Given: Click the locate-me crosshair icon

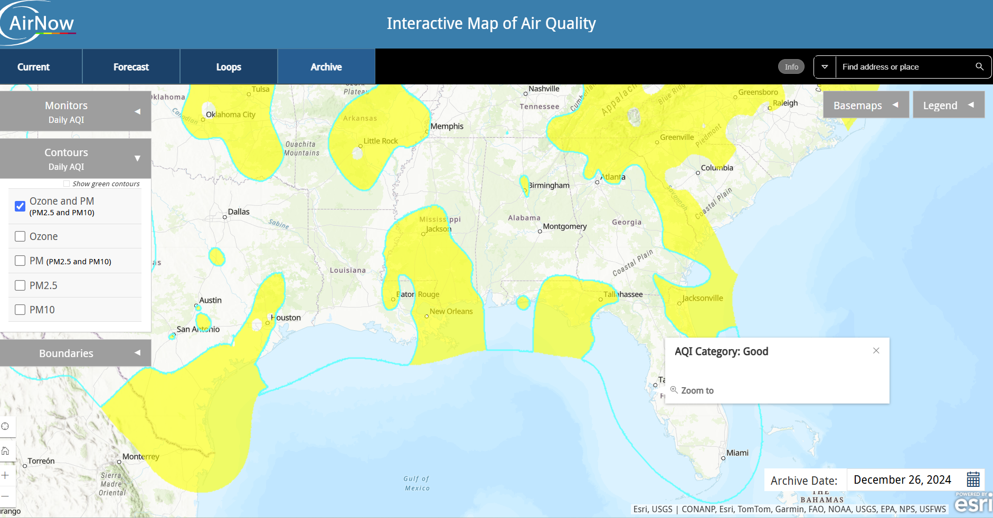Looking at the screenshot, I should pos(5,426).
